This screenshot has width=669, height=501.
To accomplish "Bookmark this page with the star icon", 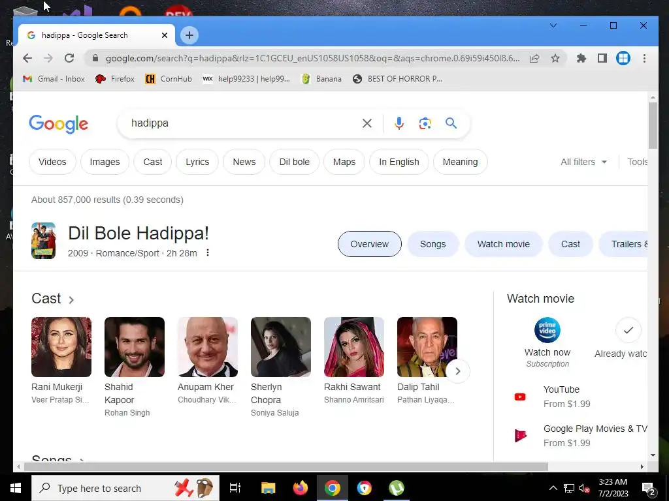I will [x=555, y=58].
